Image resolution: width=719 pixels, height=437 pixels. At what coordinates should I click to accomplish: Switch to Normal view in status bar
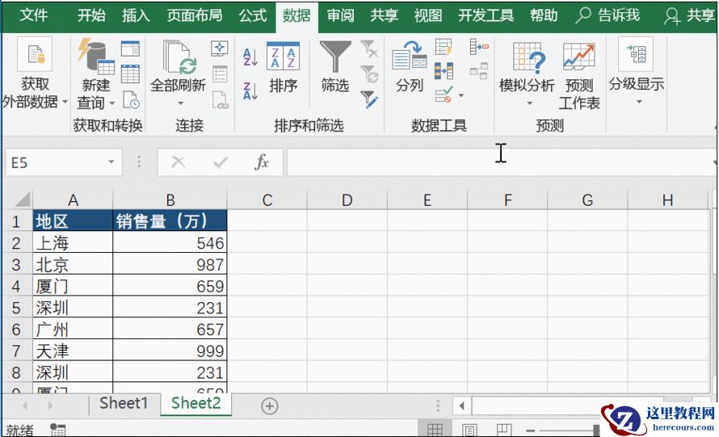click(435, 430)
